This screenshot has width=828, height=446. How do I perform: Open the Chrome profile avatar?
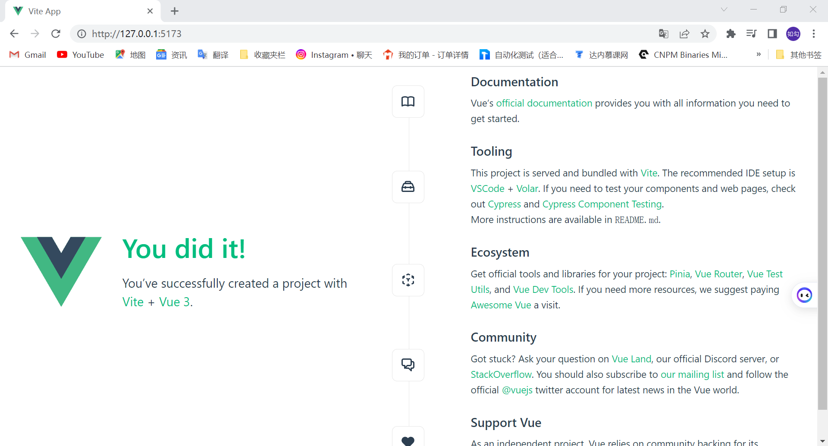click(x=793, y=34)
